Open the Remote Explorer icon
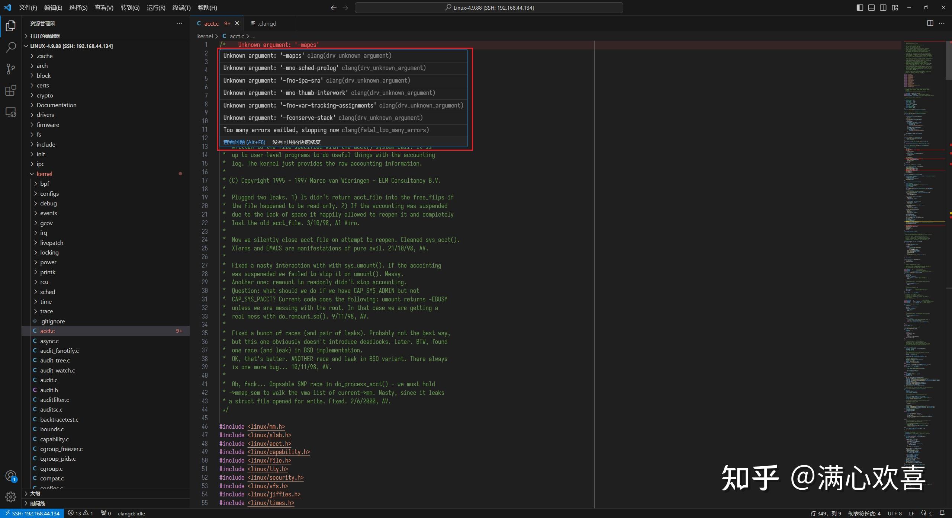 point(11,112)
